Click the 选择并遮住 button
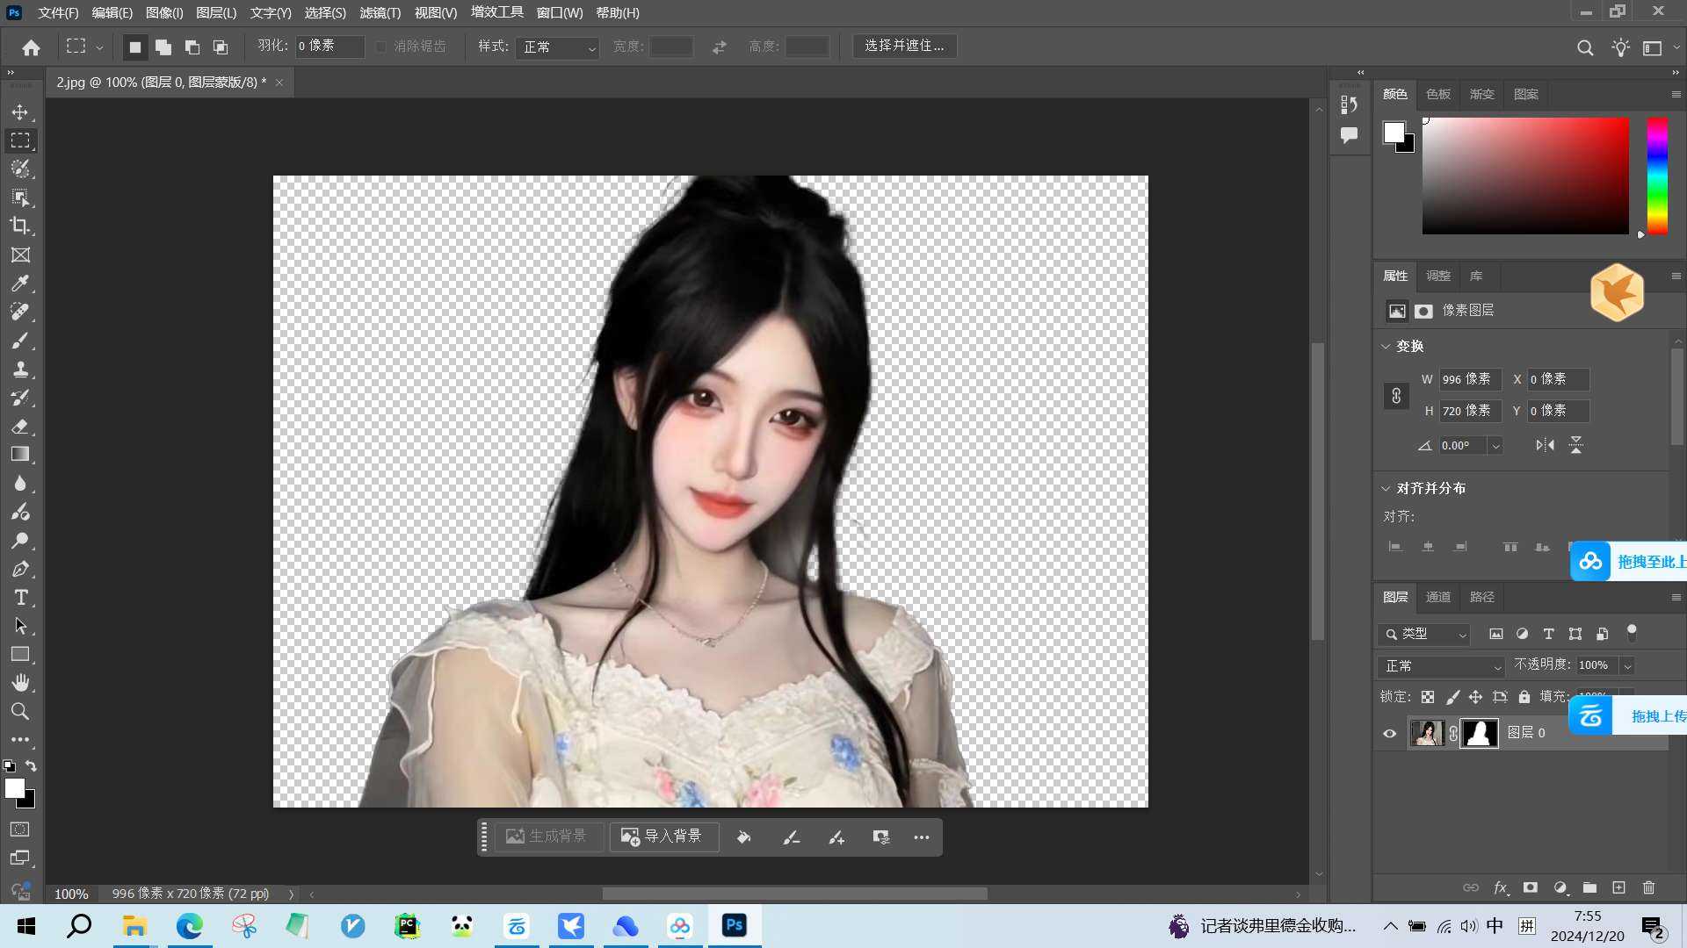The width and height of the screenshot is (1687, 948). [x=904, y=46]
